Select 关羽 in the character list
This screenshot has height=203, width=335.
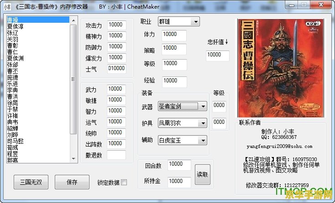tap(38, 39)
